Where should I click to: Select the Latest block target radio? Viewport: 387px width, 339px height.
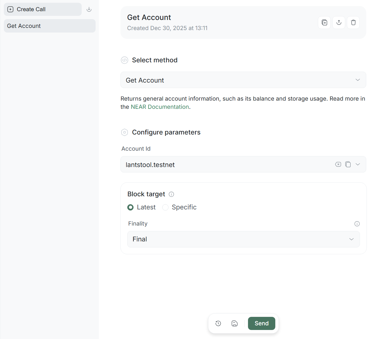click(131, 208)
